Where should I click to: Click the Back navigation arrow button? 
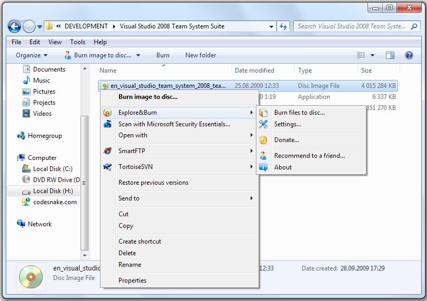(14, 26)
